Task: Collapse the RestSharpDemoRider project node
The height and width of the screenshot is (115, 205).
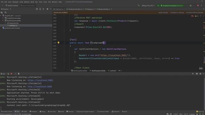Action: (x=3, y=20)
